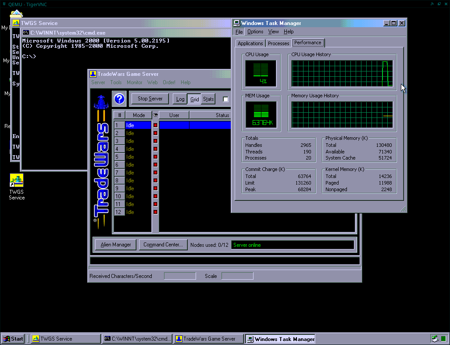Click the Windows Task Manager title bar icon
This screenshot has height=345, width=450.
click(x=237, y=23)
